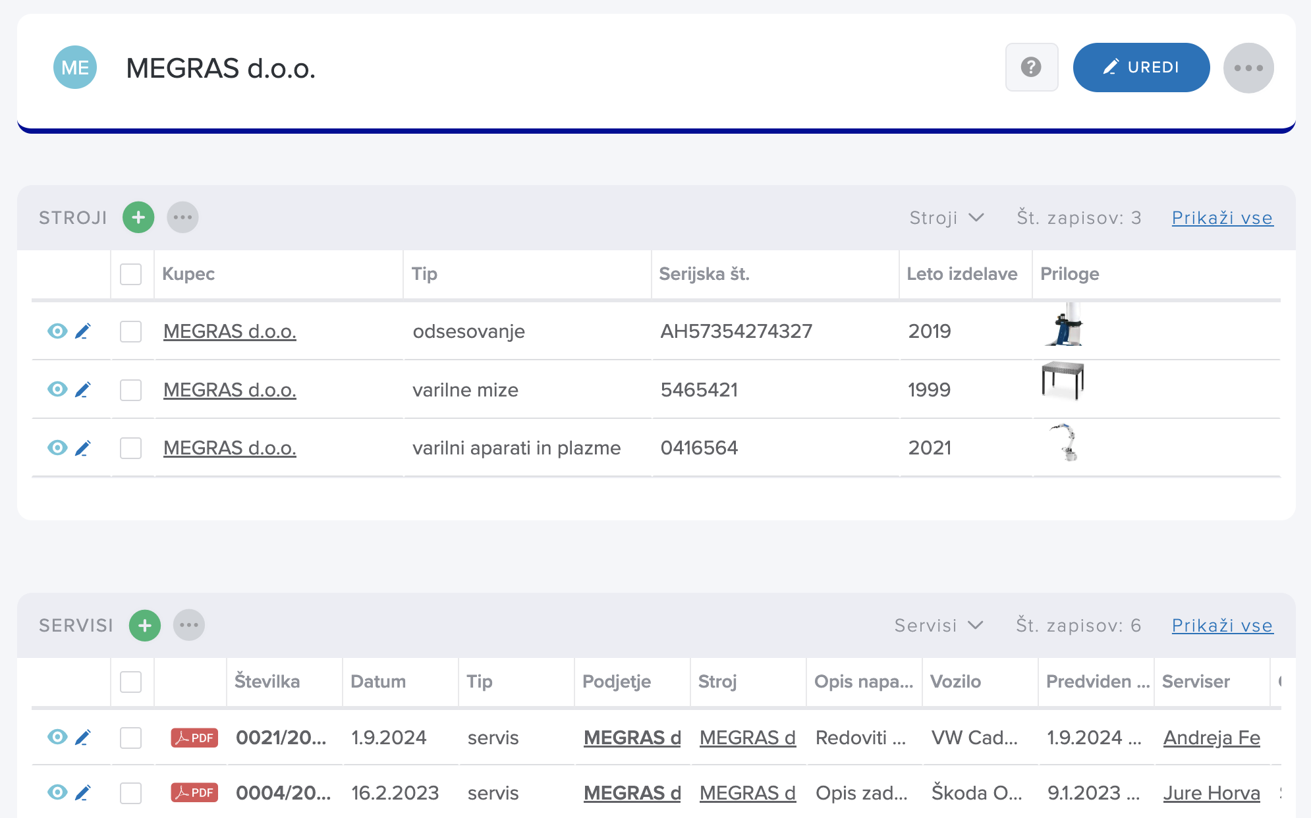
Task: Toggle select-all checkbox in SERVISI table
Action: tap(131, 682)
